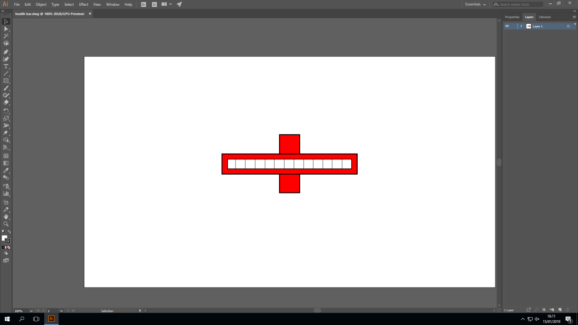Switch to the Properties tab
Viewport: 578px width, 325px height.
click(x=512, y=17)
